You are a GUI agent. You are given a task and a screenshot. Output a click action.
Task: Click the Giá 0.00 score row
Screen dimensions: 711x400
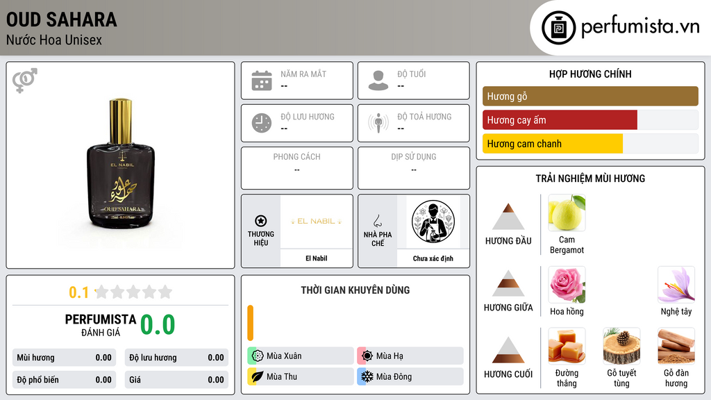pyautogui.click(x=176, y=380)
